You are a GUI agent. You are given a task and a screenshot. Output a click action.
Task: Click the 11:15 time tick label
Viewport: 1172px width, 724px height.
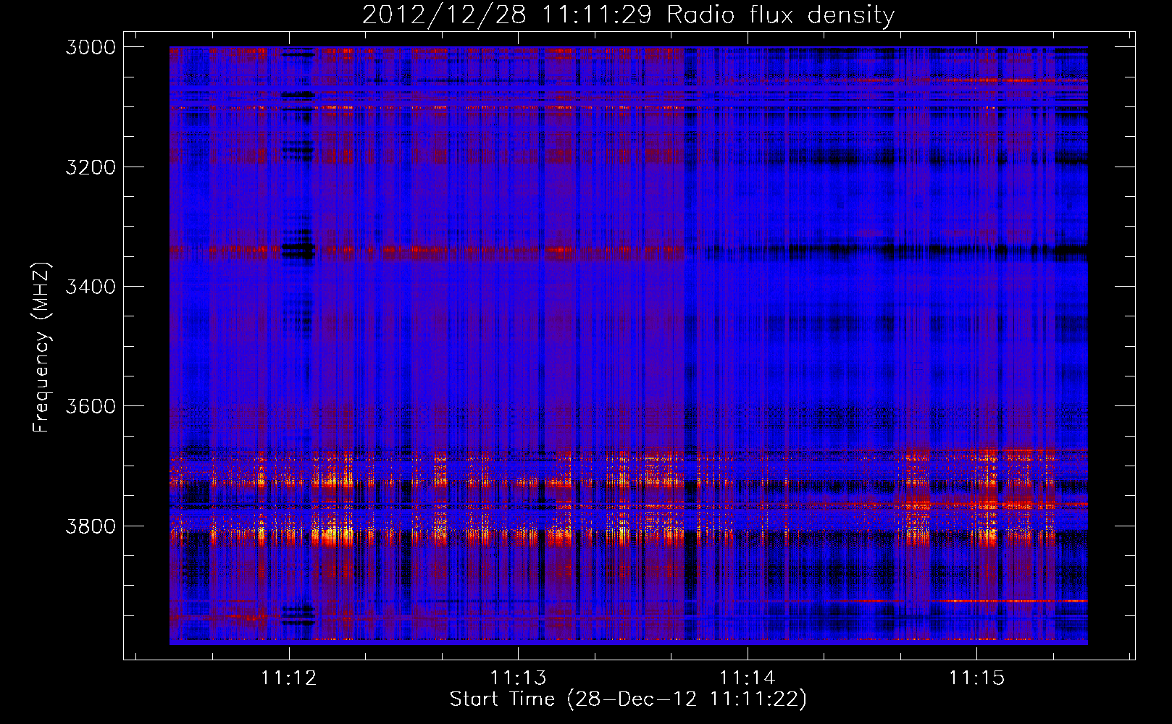pos(976,678)
